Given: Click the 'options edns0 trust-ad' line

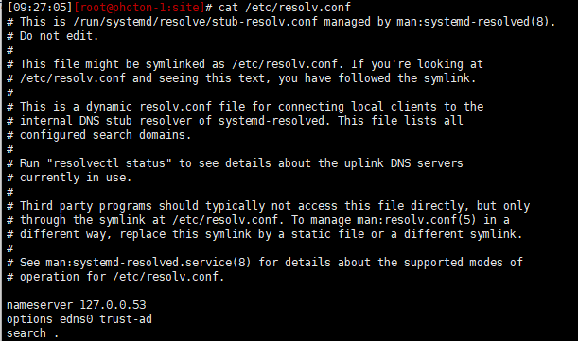Looking at the screenshot, I should click(x=79, y=319).
